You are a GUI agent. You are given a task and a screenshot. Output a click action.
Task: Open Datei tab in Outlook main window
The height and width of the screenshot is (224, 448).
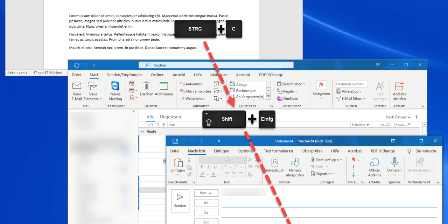(76, 75)
